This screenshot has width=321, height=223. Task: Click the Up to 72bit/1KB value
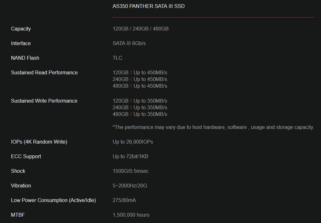(130, 156)
